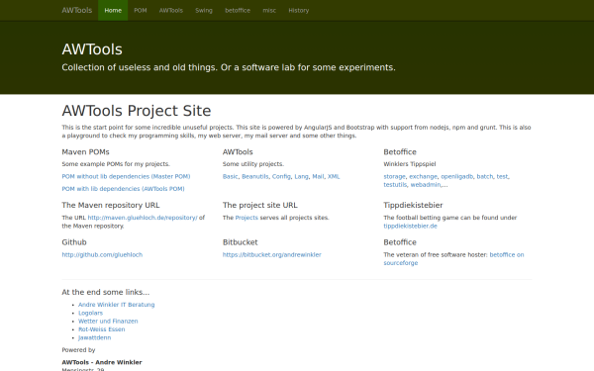Visit the tippdiekistebier.de link

point(410,226)
